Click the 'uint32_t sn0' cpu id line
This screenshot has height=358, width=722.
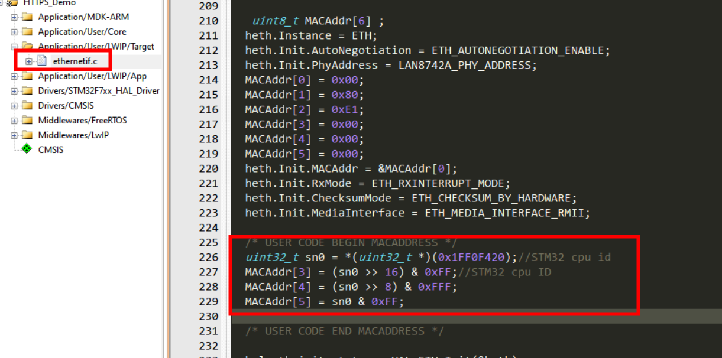(428, 257)
